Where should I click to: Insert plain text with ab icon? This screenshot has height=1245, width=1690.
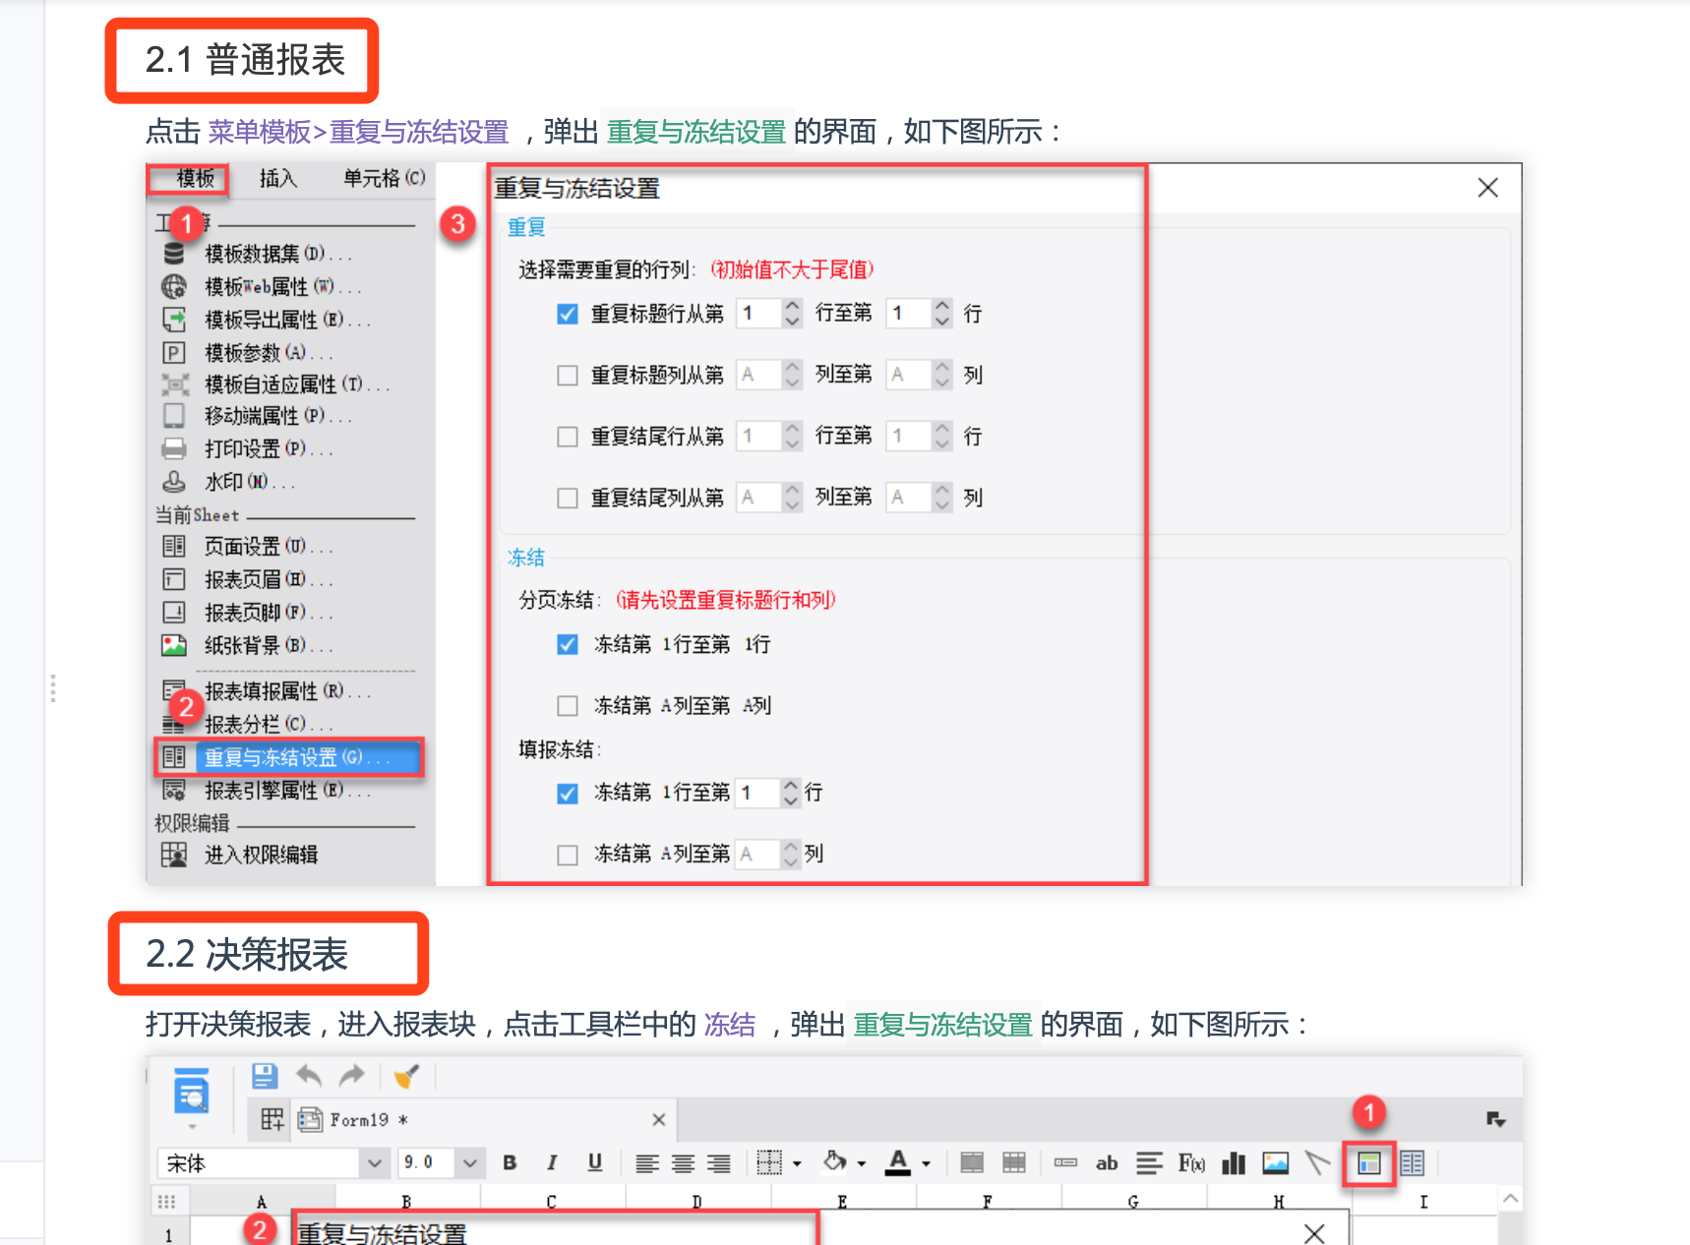[x=1107, y=1163]
